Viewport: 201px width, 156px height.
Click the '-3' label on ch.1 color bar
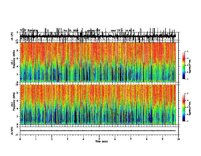(187, 51)
